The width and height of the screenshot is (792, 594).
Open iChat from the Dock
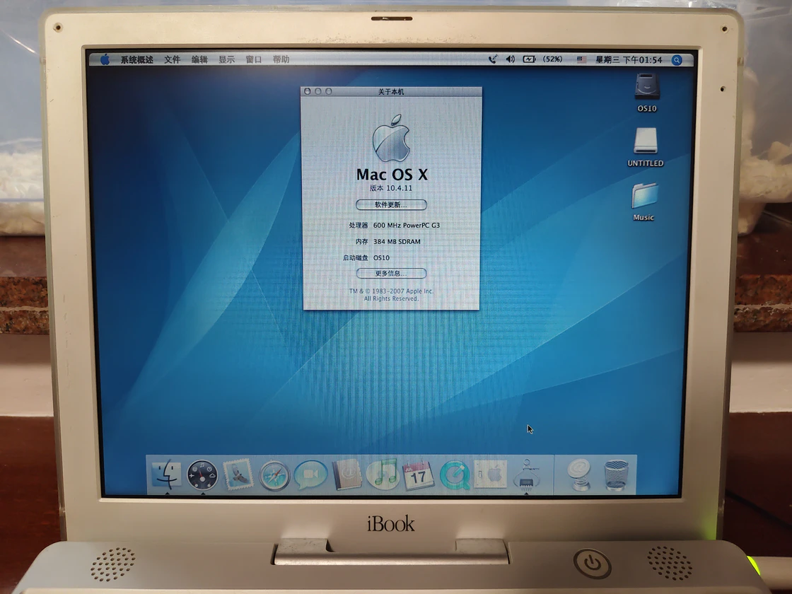coord(310,474)
